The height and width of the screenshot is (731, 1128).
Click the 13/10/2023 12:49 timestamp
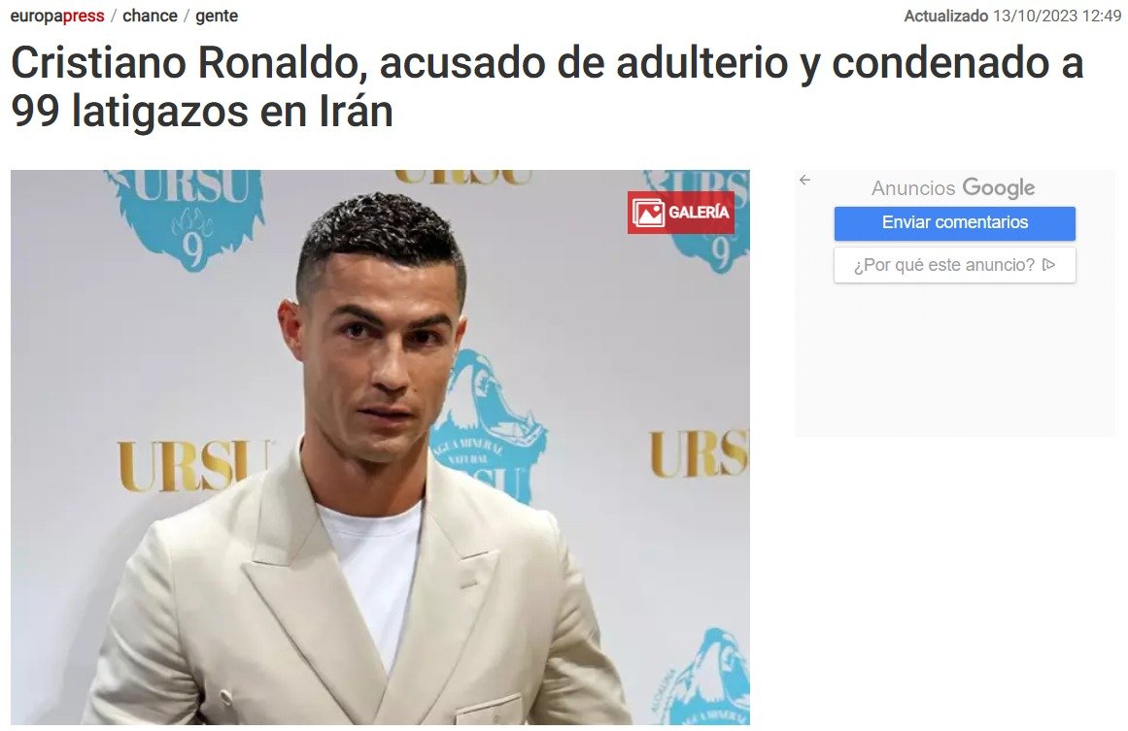coord(1057,16)
